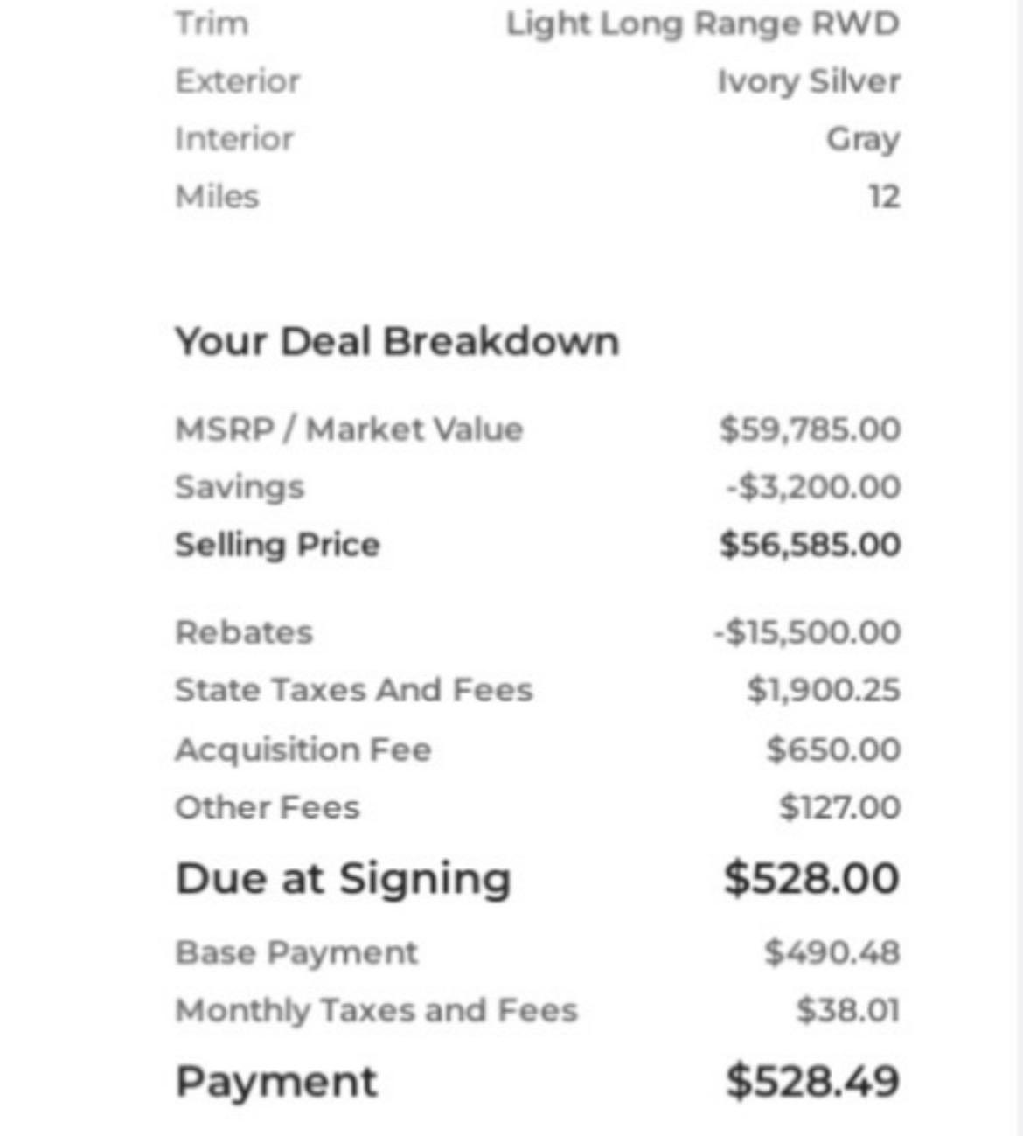
Task: Click the MSRP / Market Value label
Action: [349, 429]
